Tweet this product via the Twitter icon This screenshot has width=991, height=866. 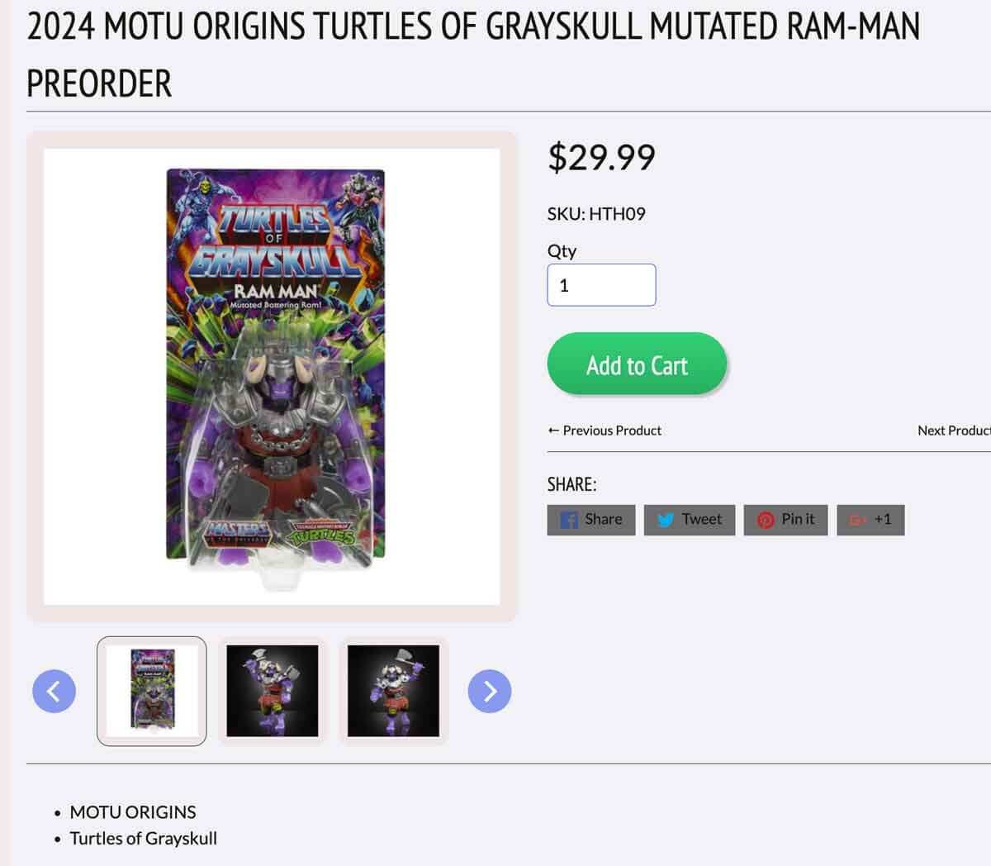(690, 520)
